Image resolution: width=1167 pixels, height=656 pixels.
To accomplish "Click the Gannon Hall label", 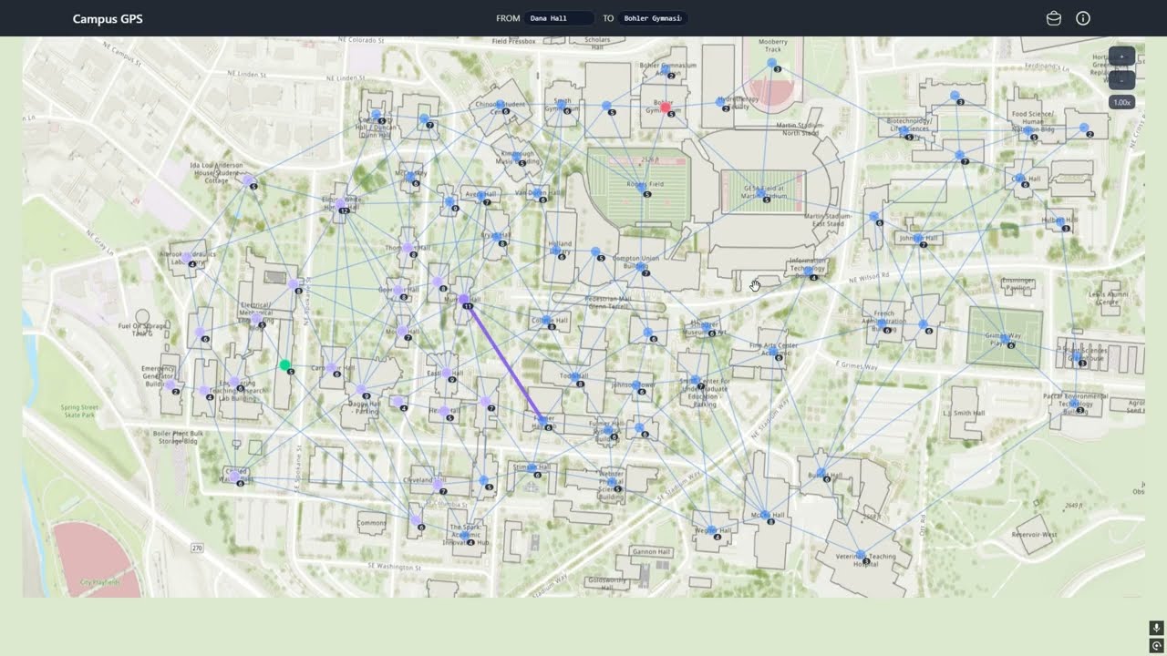I will pos(652,551).
